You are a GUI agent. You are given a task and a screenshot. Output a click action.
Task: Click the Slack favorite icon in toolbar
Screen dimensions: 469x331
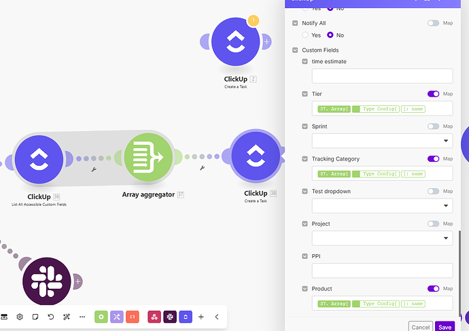pyautogui.click(x=170, y=317)
